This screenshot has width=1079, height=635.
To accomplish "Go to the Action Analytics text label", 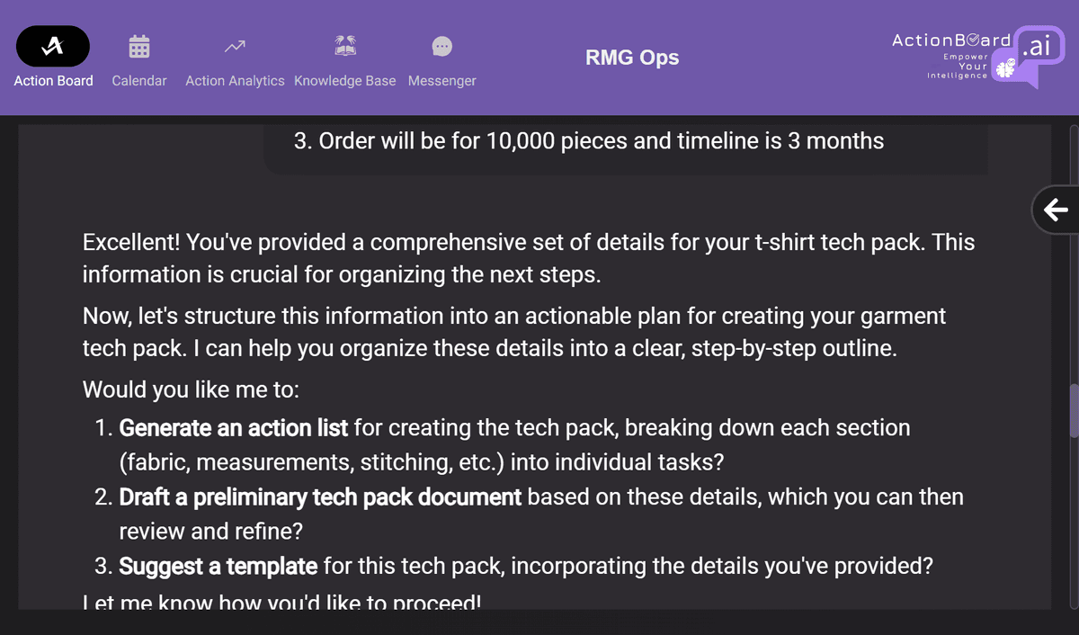I will point(235,81).
